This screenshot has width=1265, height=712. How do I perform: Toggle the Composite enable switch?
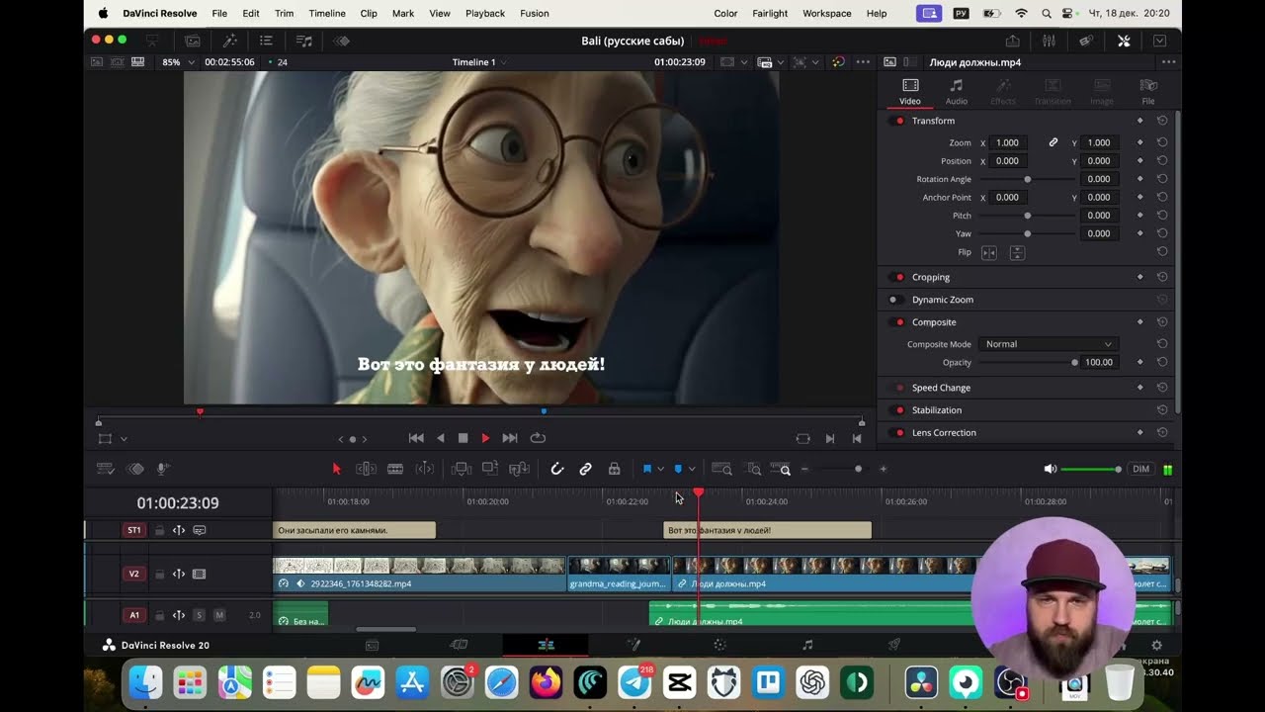[x=898, y=322]
